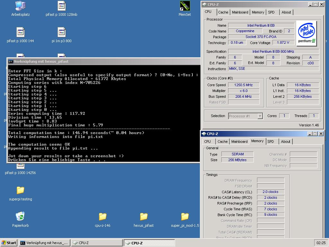The width and height of the screenshot is (329, 247).
Task: Click the Revision cD0 value
Action: pos(311,63)
